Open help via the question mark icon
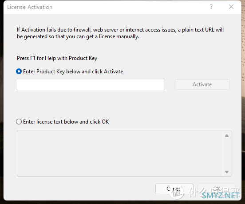This screenshot has width=245, height=204. (x=211, y=7)
